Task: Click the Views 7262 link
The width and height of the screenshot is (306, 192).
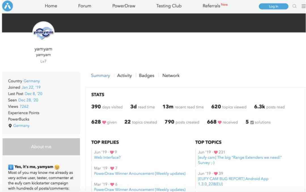Action: [24, 107]
